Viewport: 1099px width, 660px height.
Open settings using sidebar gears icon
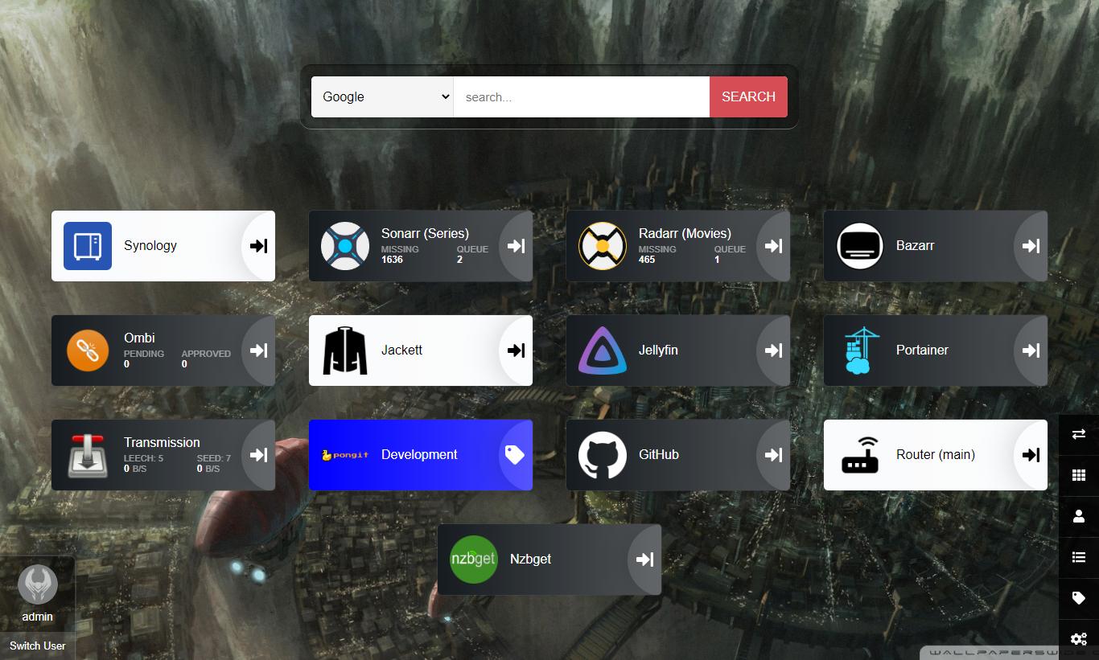pyautogui.click(x=1079, y=639)
